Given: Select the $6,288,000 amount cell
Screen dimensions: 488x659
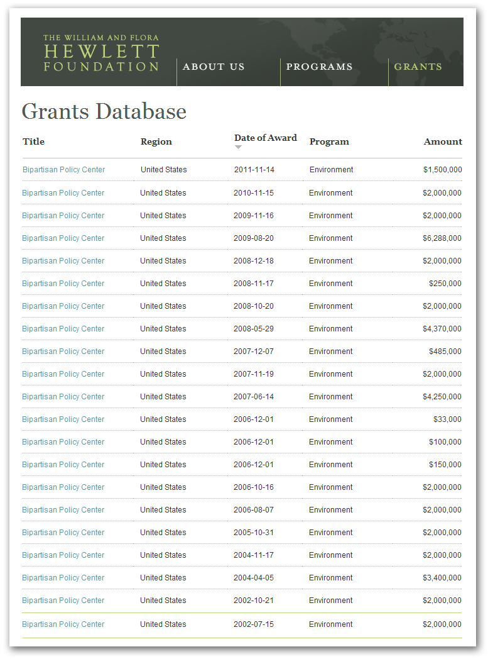Looking at the screenshot, I should pos(442,238).
